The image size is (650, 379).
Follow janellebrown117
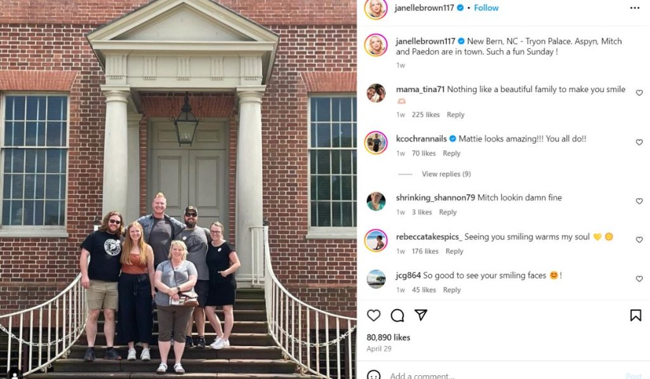coord(486,8)
